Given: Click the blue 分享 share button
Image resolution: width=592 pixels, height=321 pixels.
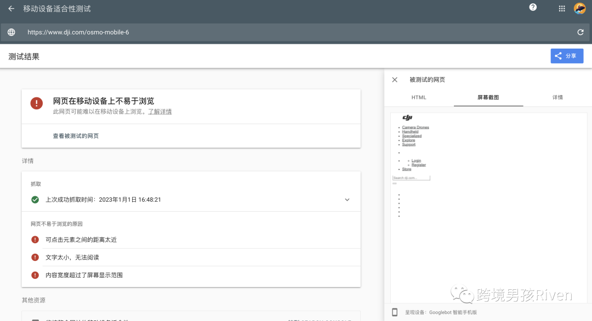Looking at the screenshot, I should pyautogui.click(x=567, y=56).
